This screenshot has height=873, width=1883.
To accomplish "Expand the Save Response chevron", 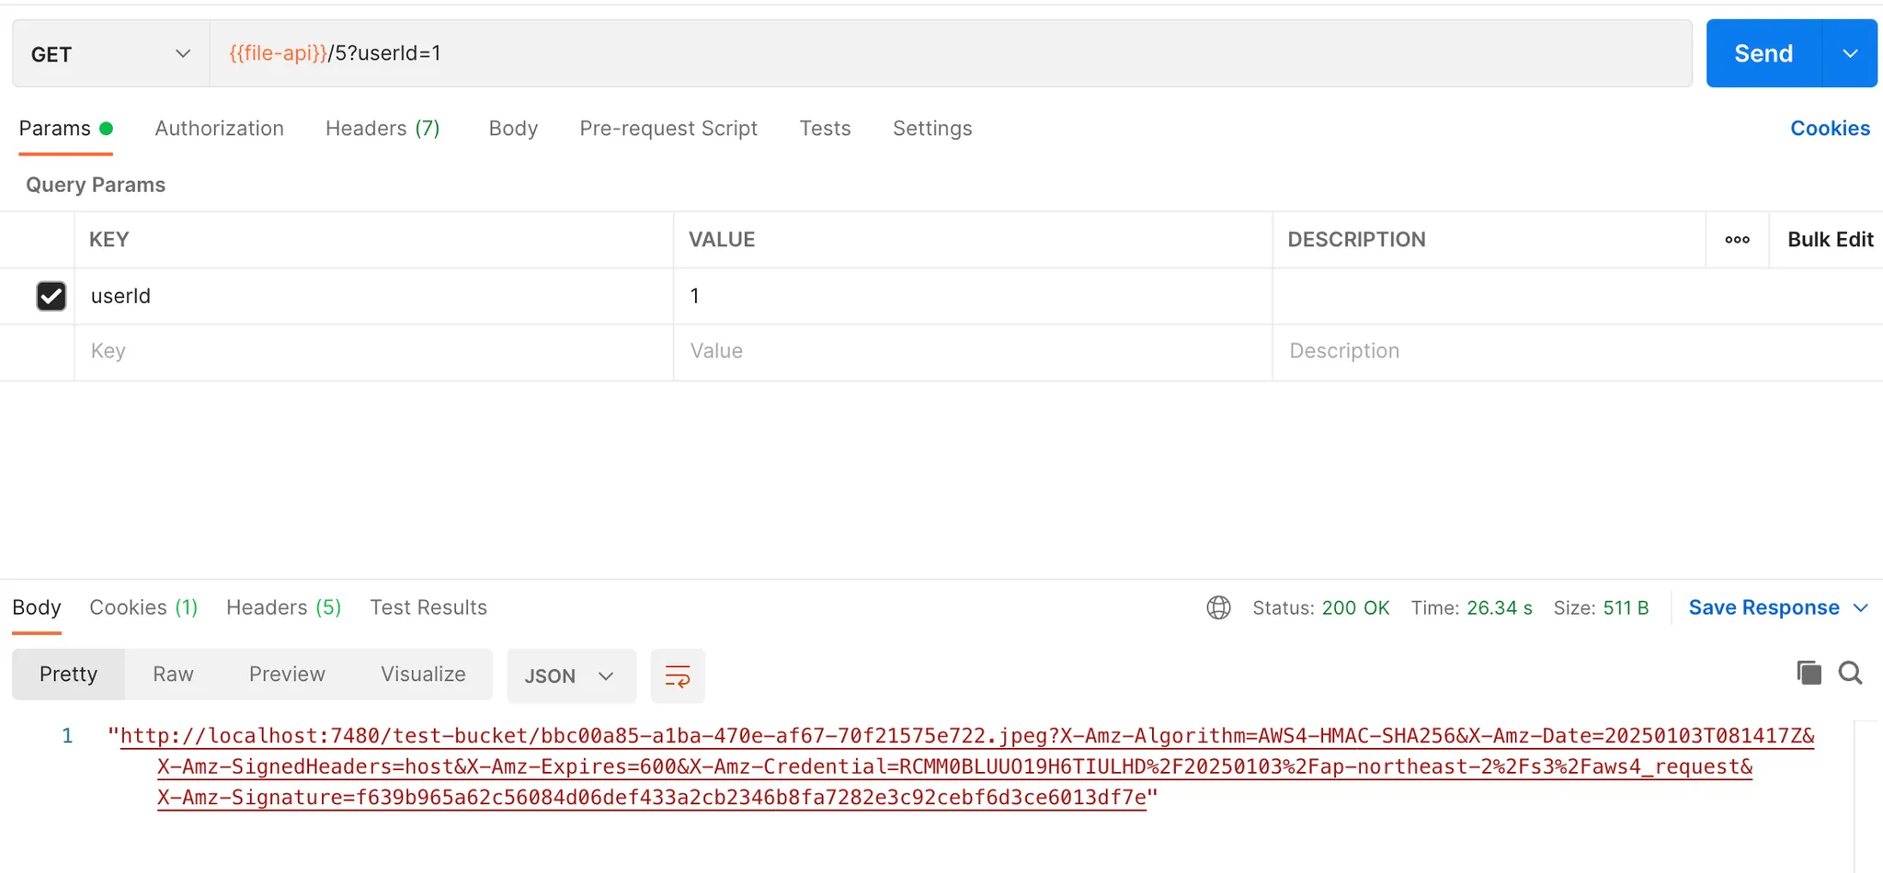I will click(x=1861, y=607).
